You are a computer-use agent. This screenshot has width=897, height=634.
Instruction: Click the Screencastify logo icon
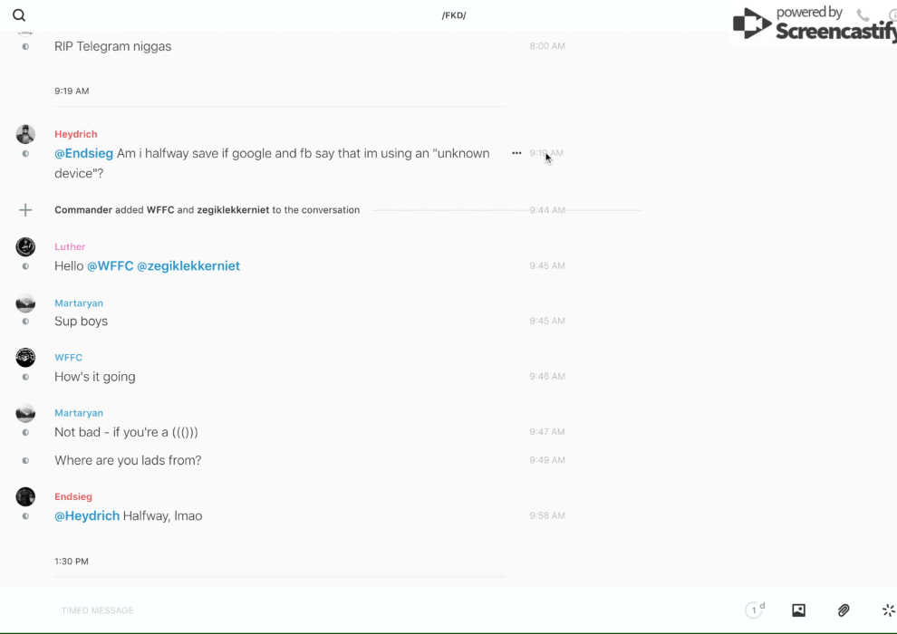click(x=751, y=24)
